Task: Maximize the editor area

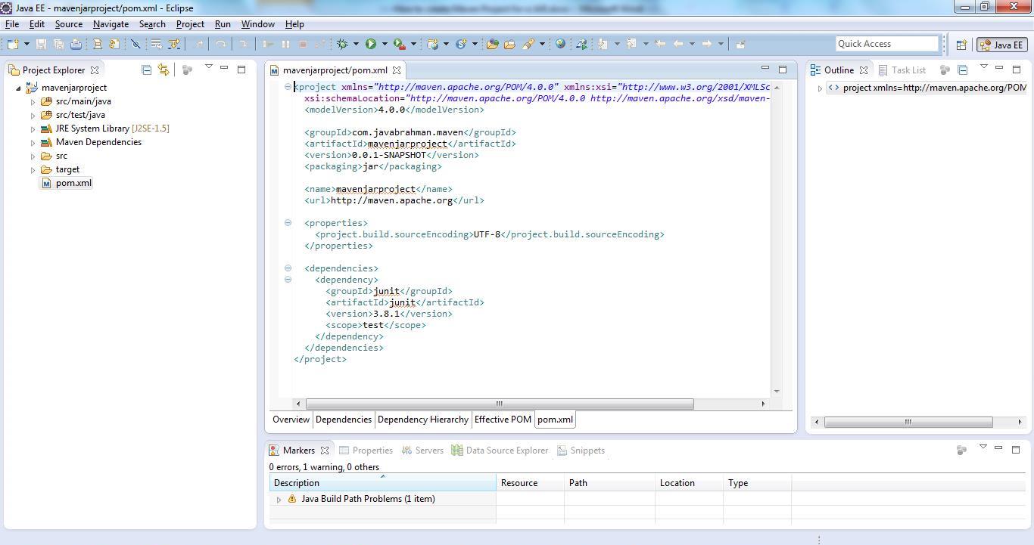Action: pos(783,69)
